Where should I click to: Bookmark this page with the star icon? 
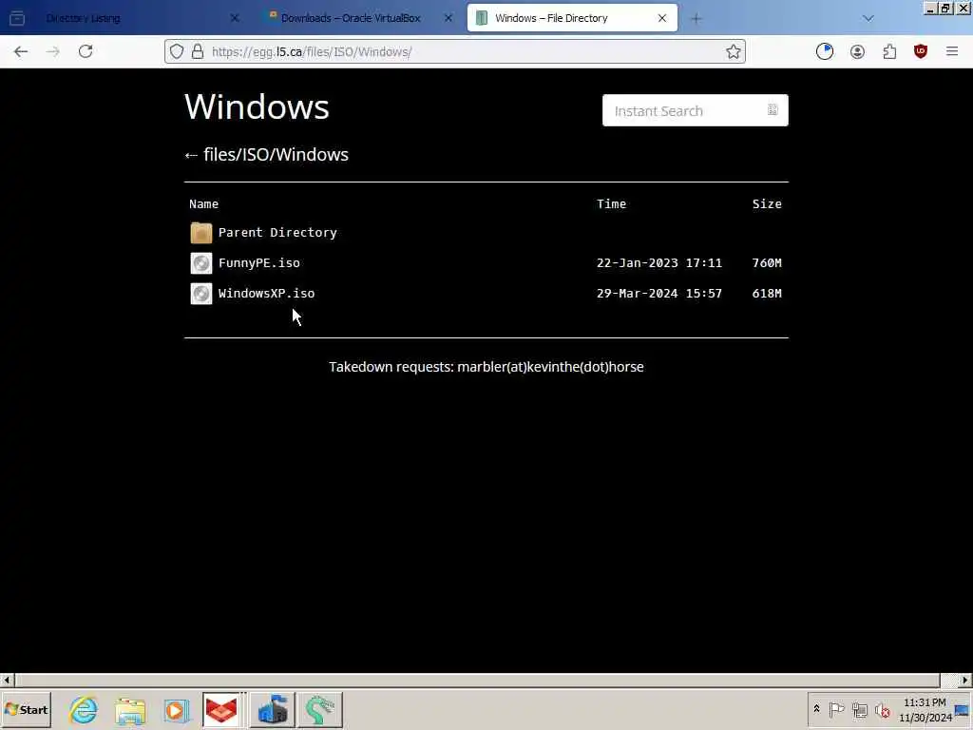(x=734, y=51)
